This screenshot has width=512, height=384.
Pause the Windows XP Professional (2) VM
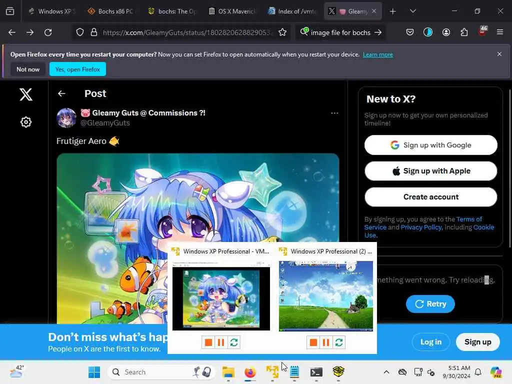(326, 342)
